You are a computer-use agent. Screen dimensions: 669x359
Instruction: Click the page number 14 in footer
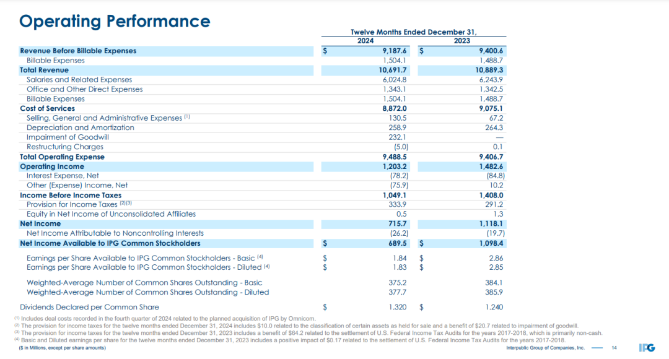click(614, 348)
